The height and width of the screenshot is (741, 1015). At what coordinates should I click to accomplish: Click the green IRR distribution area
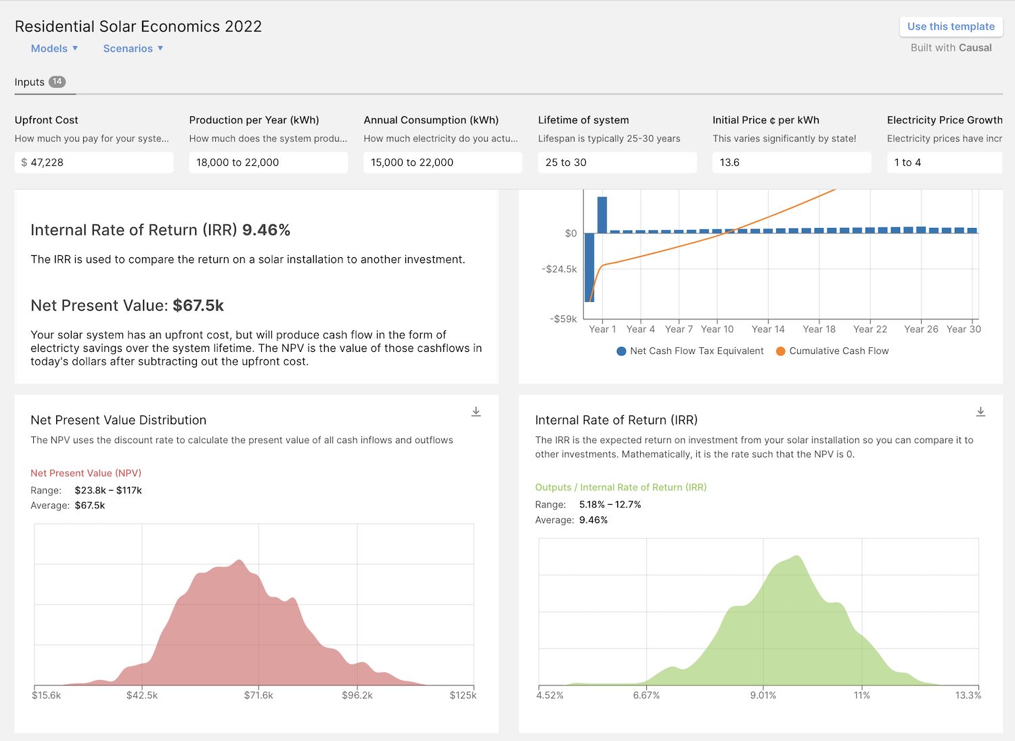785,629
